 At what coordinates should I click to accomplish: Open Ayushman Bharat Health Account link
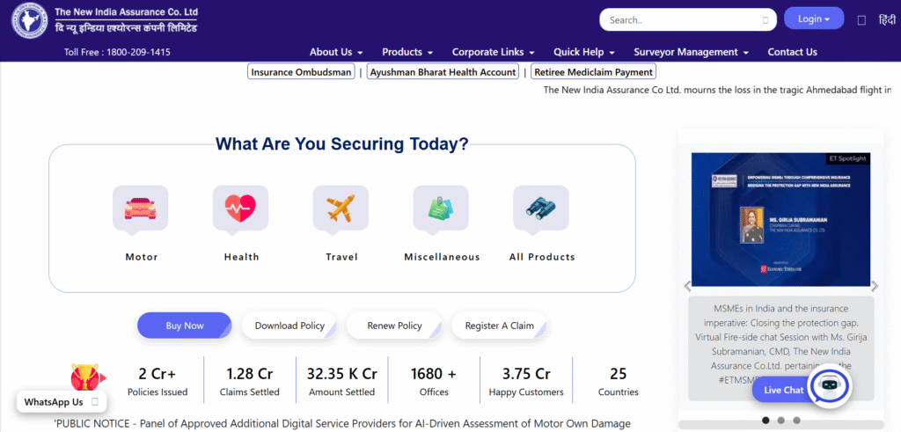click(443, 72)
